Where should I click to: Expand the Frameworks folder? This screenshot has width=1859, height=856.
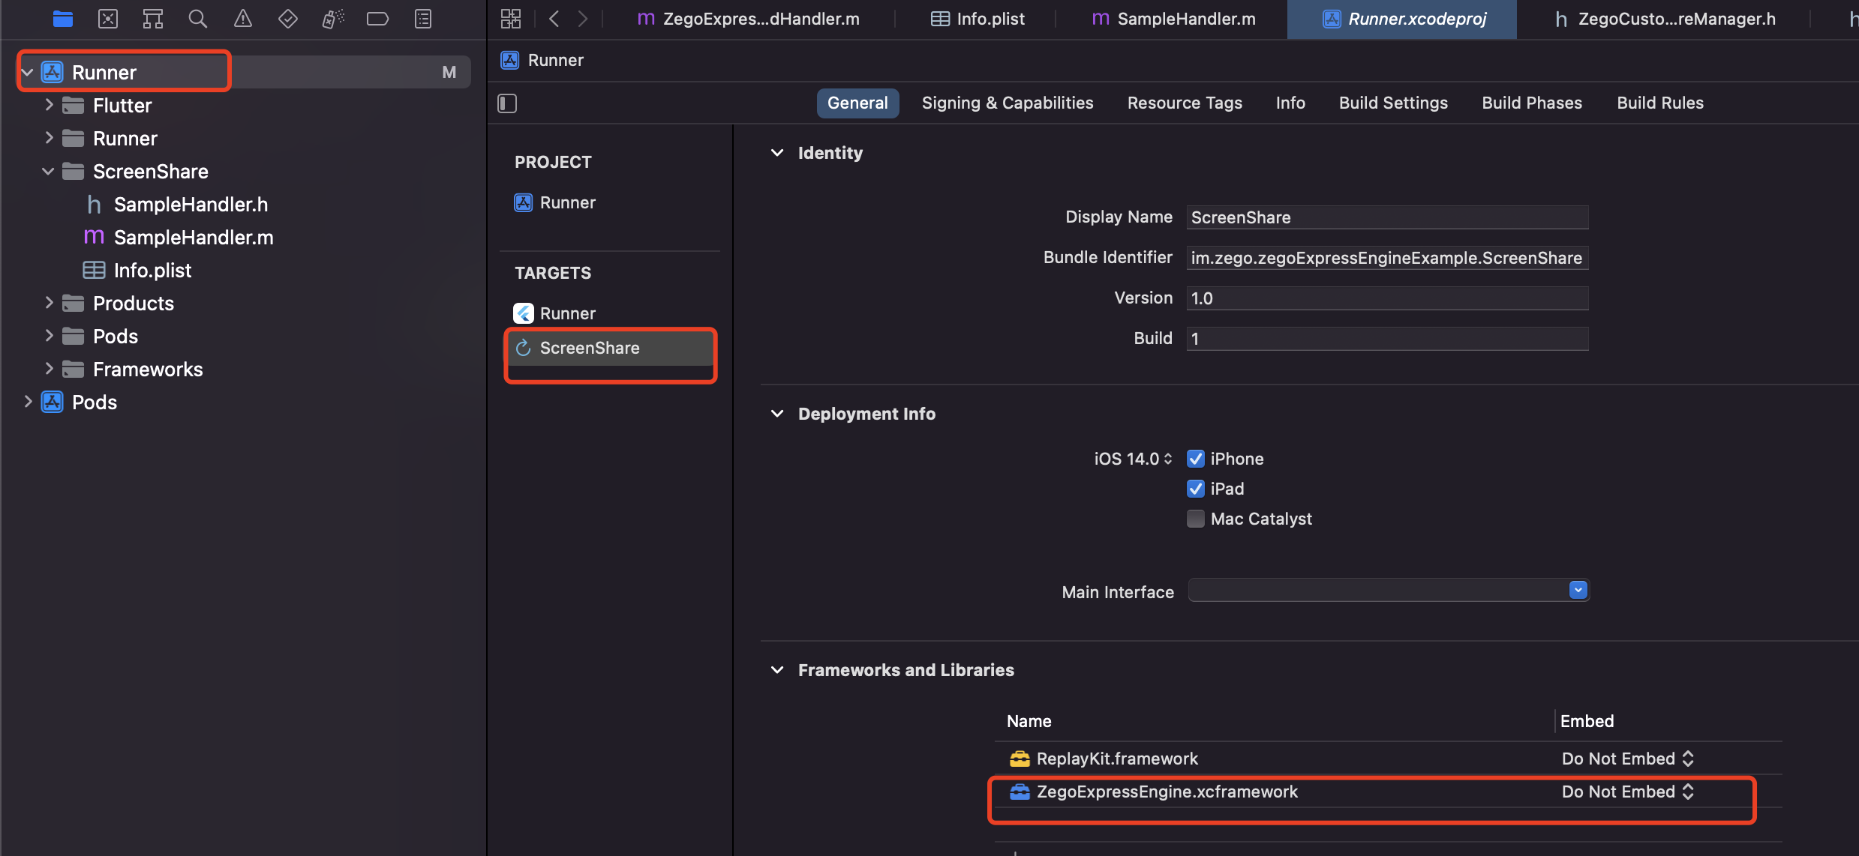tap(49, 369)
